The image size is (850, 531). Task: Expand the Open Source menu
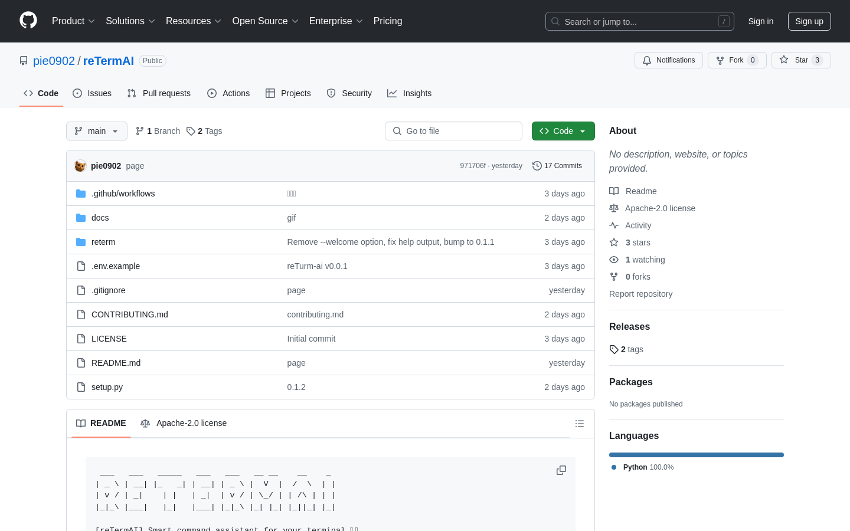coord(266,21)
